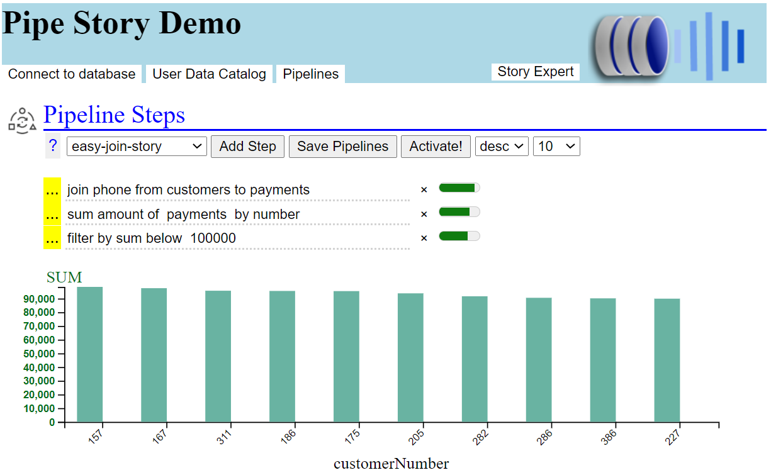771x475 pixels.
Task: Open the desc sort order dropdown
Action: [x=502, y=147]
